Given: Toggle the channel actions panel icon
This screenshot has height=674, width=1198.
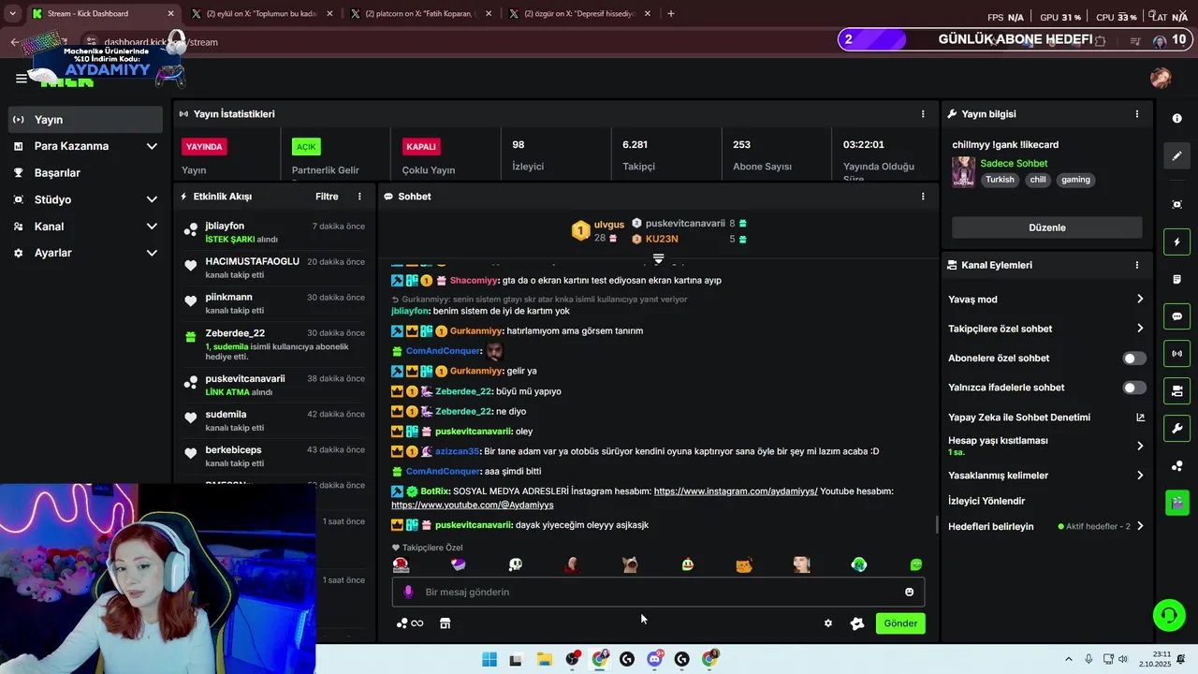Looking at the screenshot, I should [1177, 391].
